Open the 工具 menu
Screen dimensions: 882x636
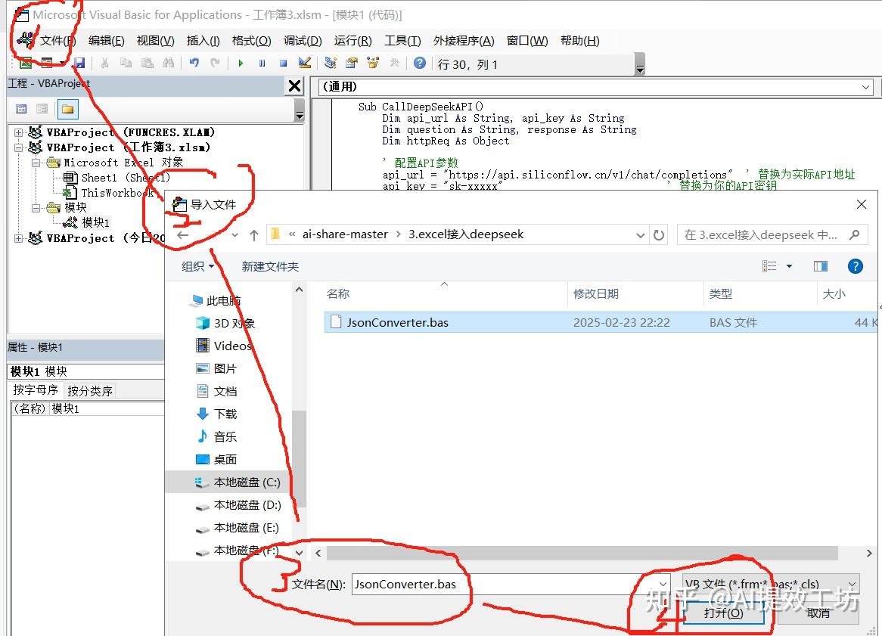(402, 41)
